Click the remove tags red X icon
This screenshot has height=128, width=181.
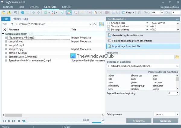tap(76, 12)
